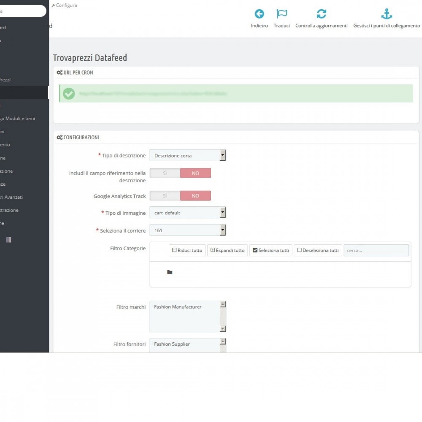Image resolution: width=422 pixels, height=422 pixels.
Task: Click Riduci tutto to collapse categories
Action: (x=187, y=250)
